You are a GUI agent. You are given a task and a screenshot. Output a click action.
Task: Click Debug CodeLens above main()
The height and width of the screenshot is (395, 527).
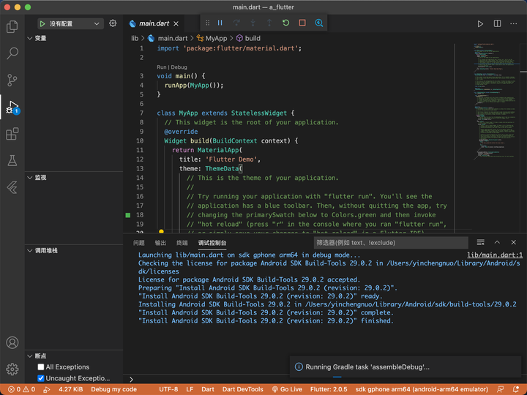pos(179,67)
